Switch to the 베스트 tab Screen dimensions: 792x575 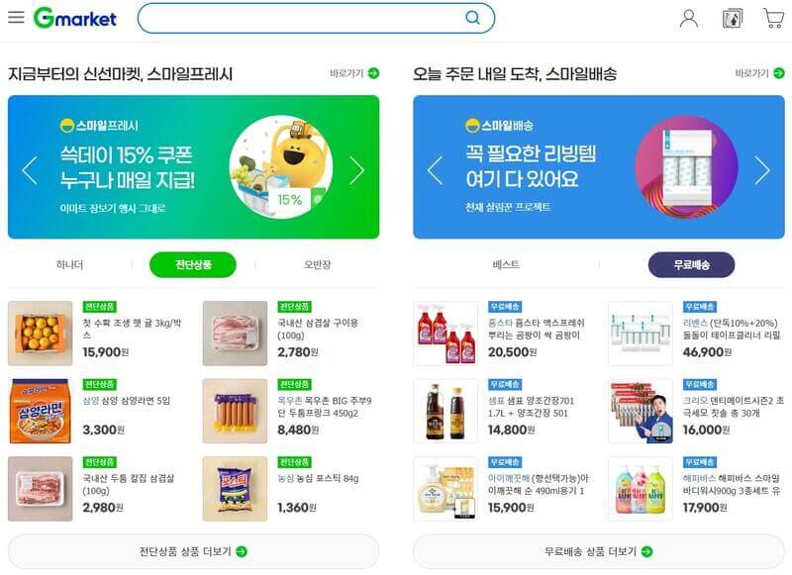(506, 264)
